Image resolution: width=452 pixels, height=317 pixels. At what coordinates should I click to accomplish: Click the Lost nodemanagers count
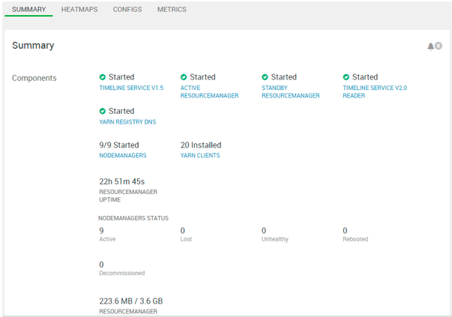183,231
